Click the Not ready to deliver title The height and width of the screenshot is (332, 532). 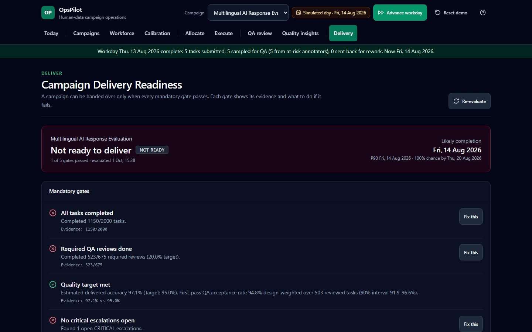(x=91, y=151)
